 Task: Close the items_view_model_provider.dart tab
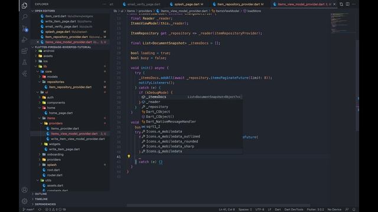(x=334, y=4)
